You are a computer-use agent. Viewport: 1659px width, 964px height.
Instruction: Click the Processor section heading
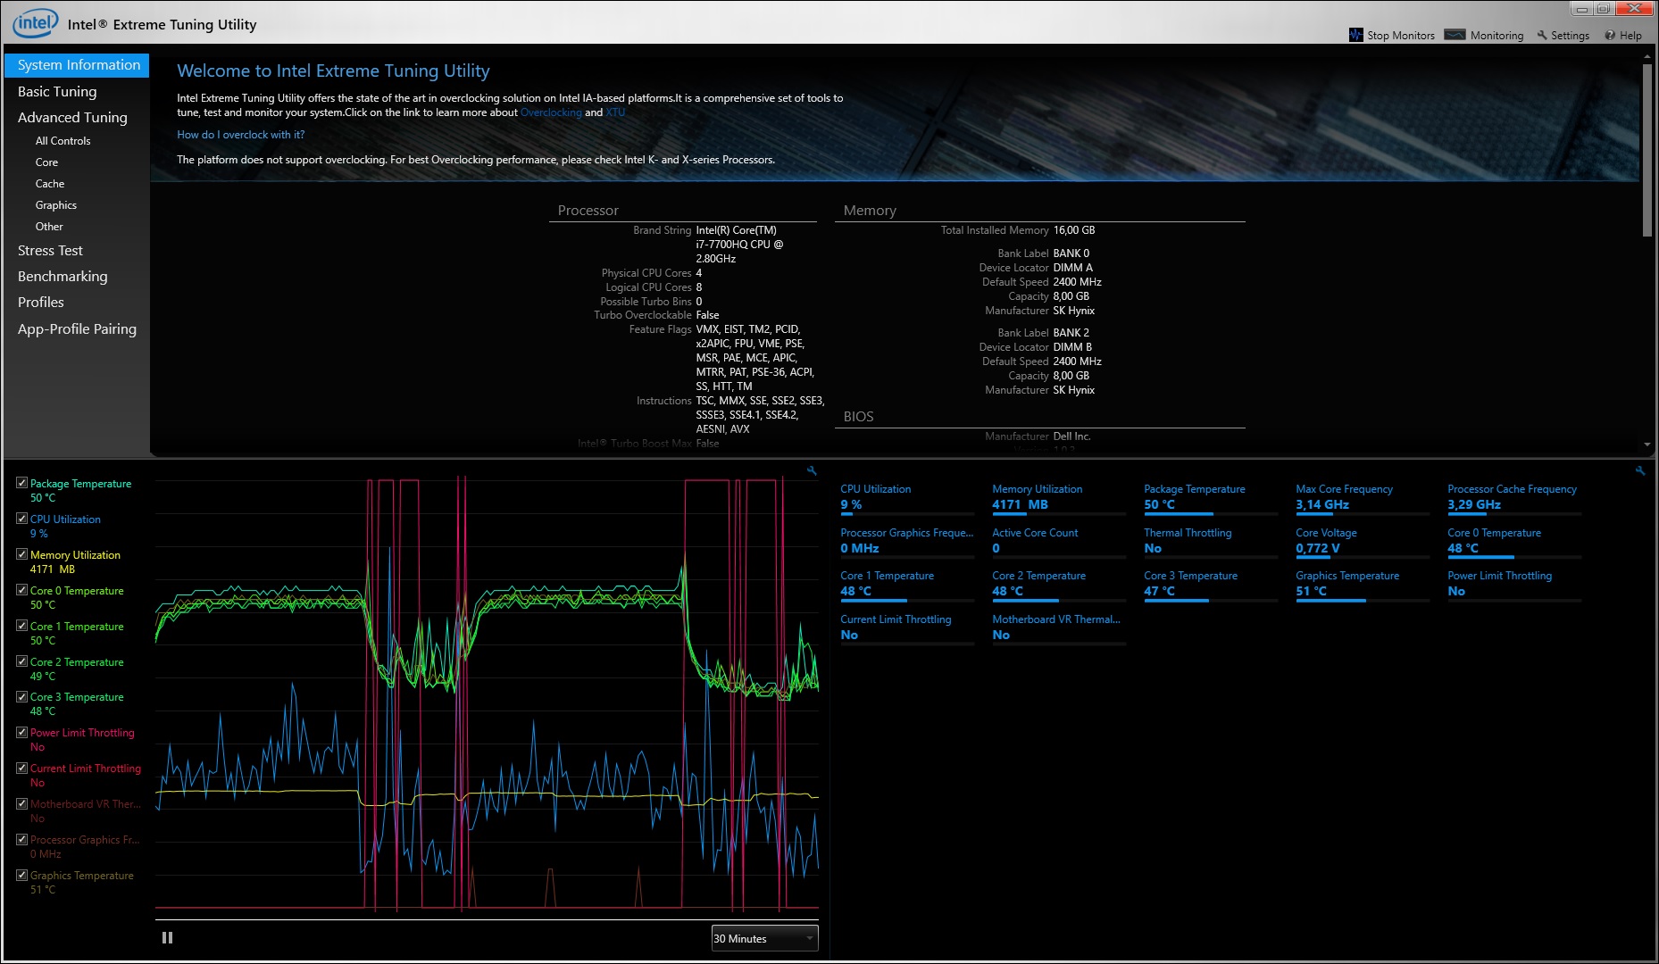[x=588, y=211]
